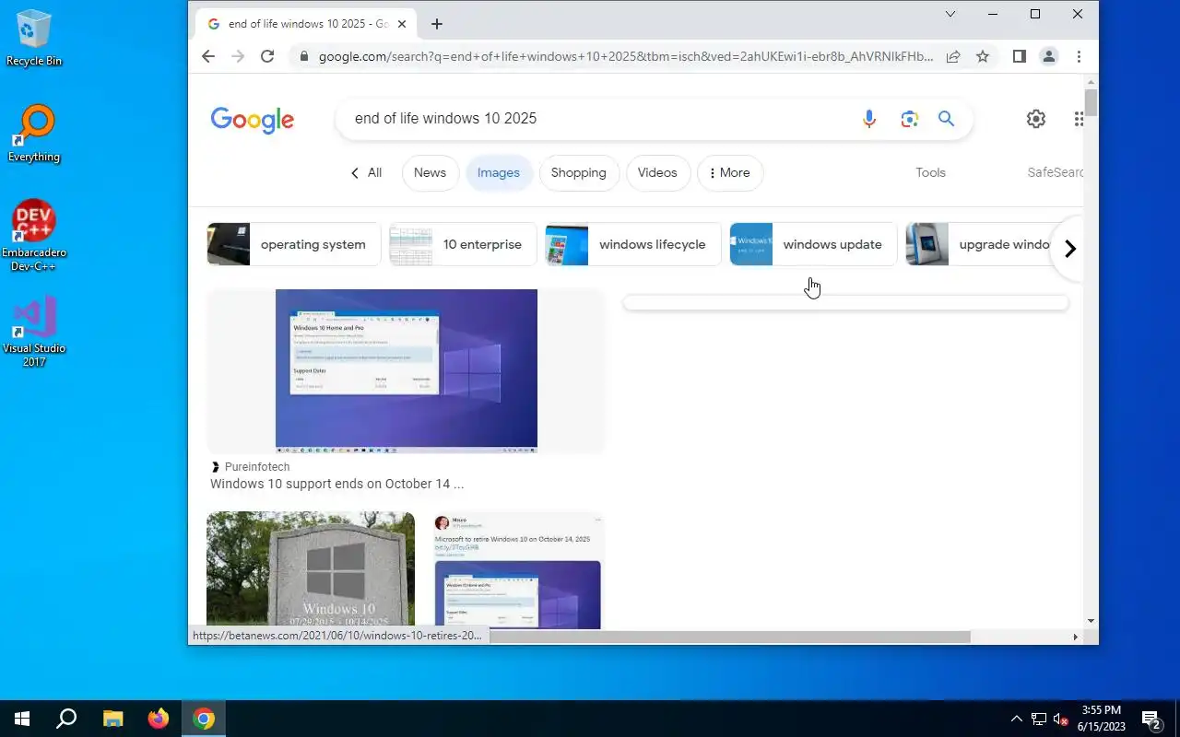This screenshot has width=1180, height=737.
Task: Open the Windows 10 tombstone image
Action: (311, 569)
